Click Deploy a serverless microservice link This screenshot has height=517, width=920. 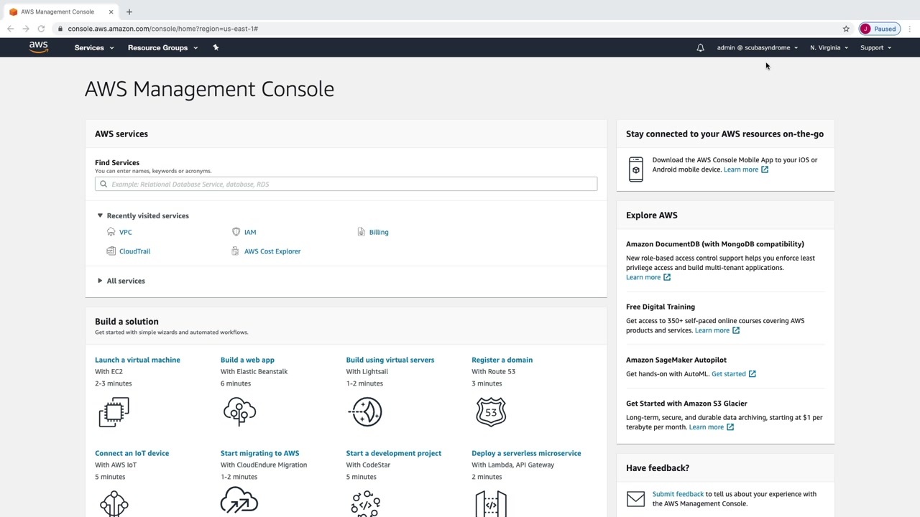[526, 453]
